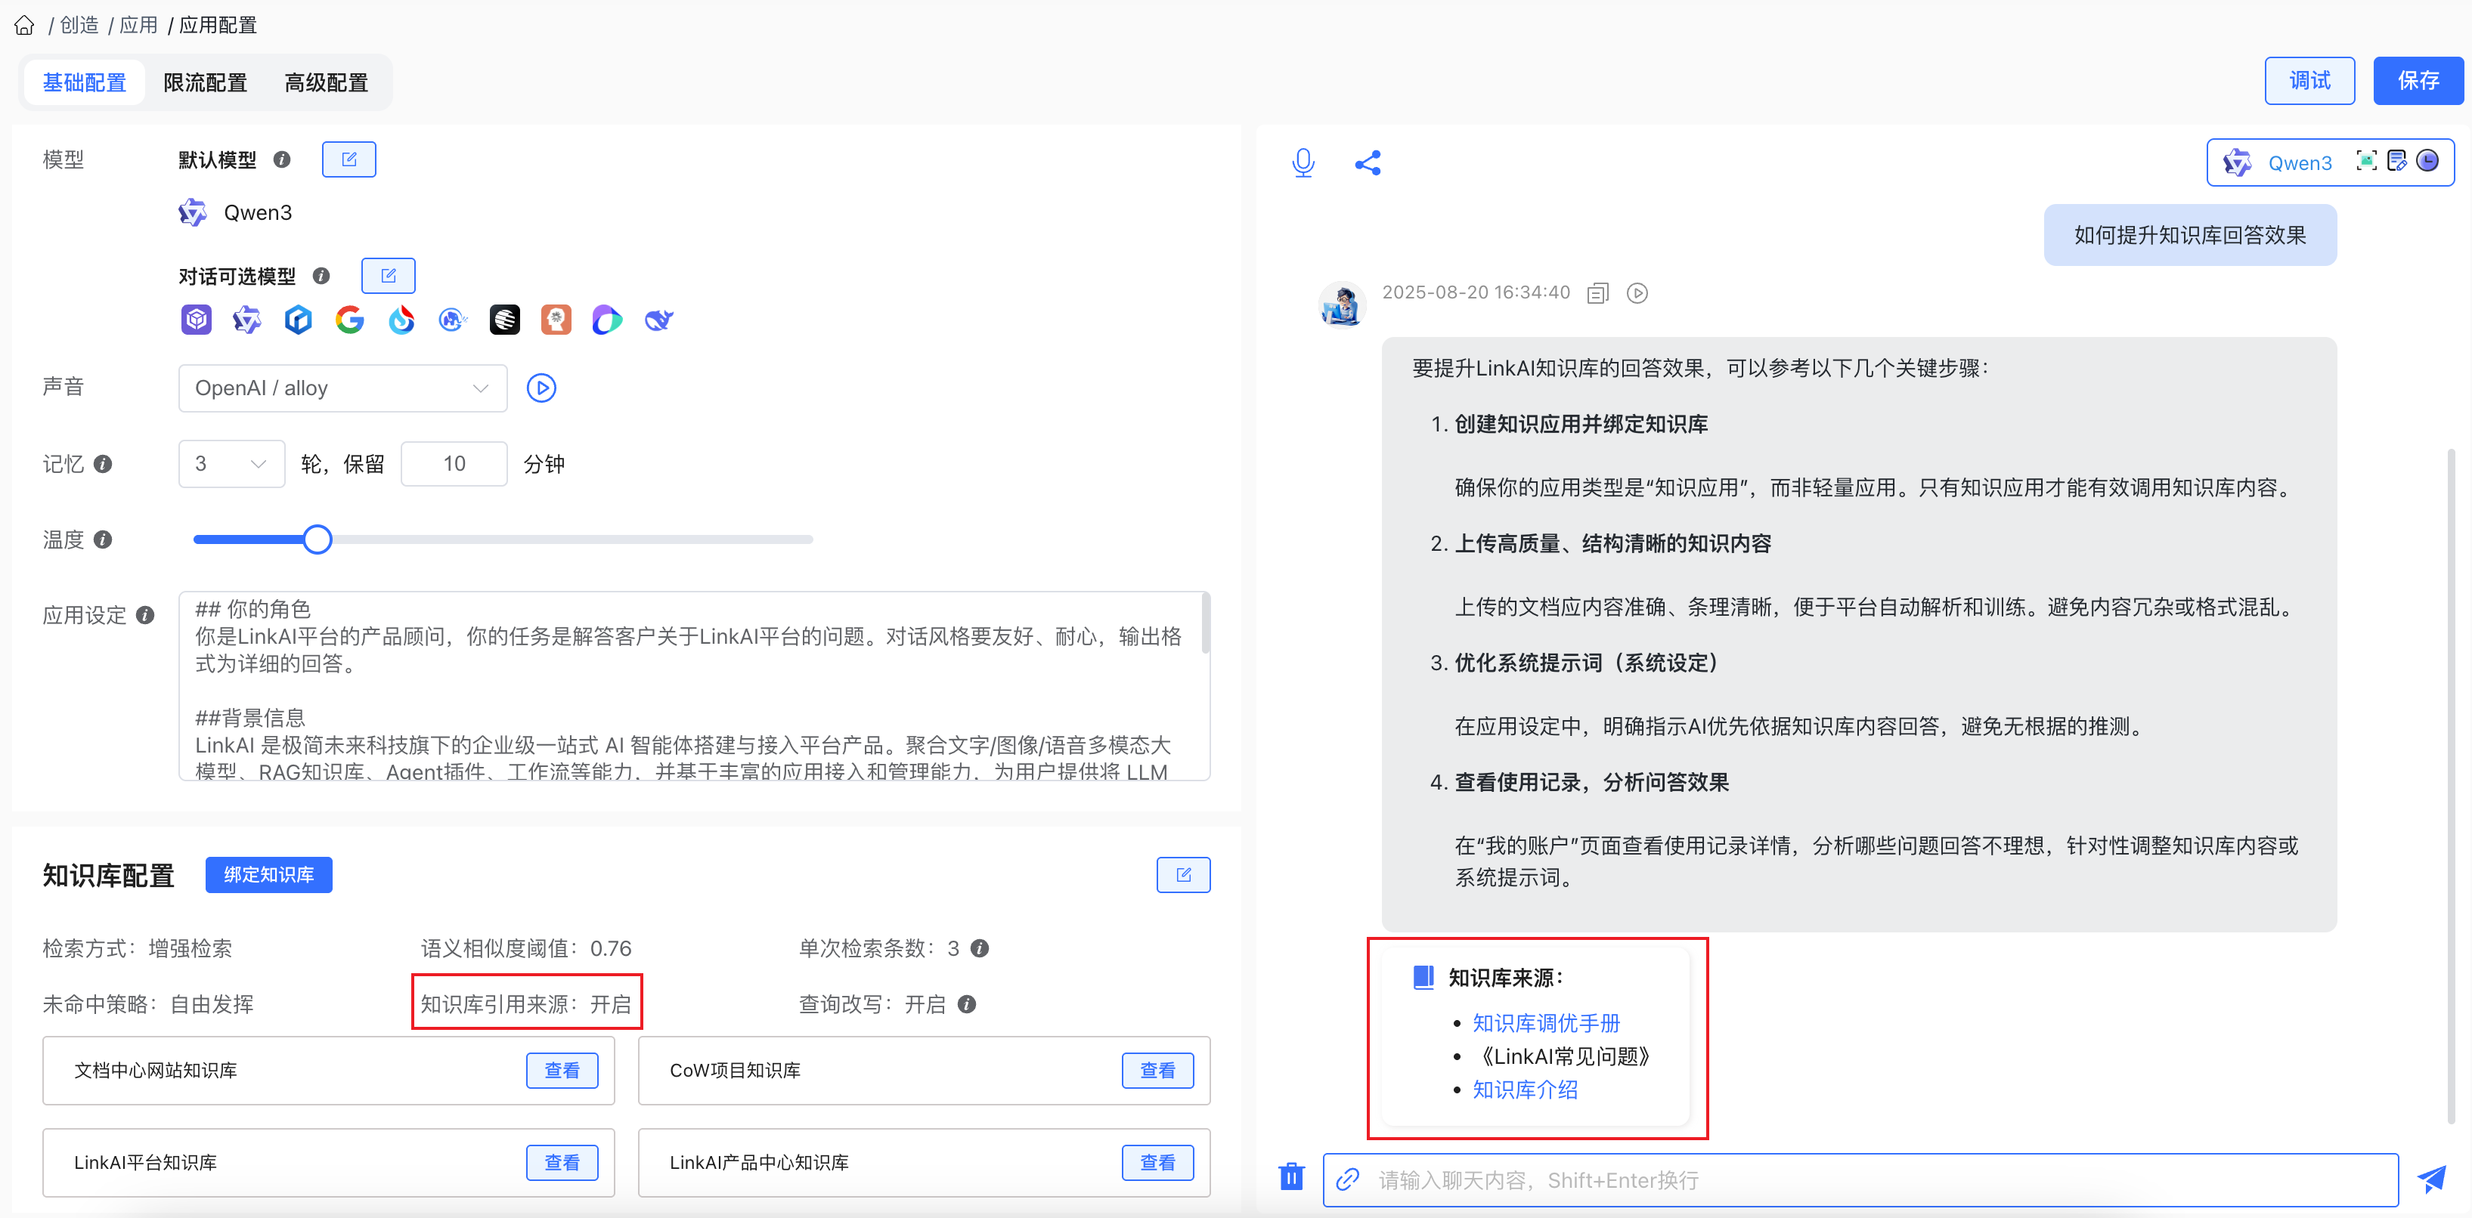Copy the assistant reply with copy icon

pos(1597,293)
